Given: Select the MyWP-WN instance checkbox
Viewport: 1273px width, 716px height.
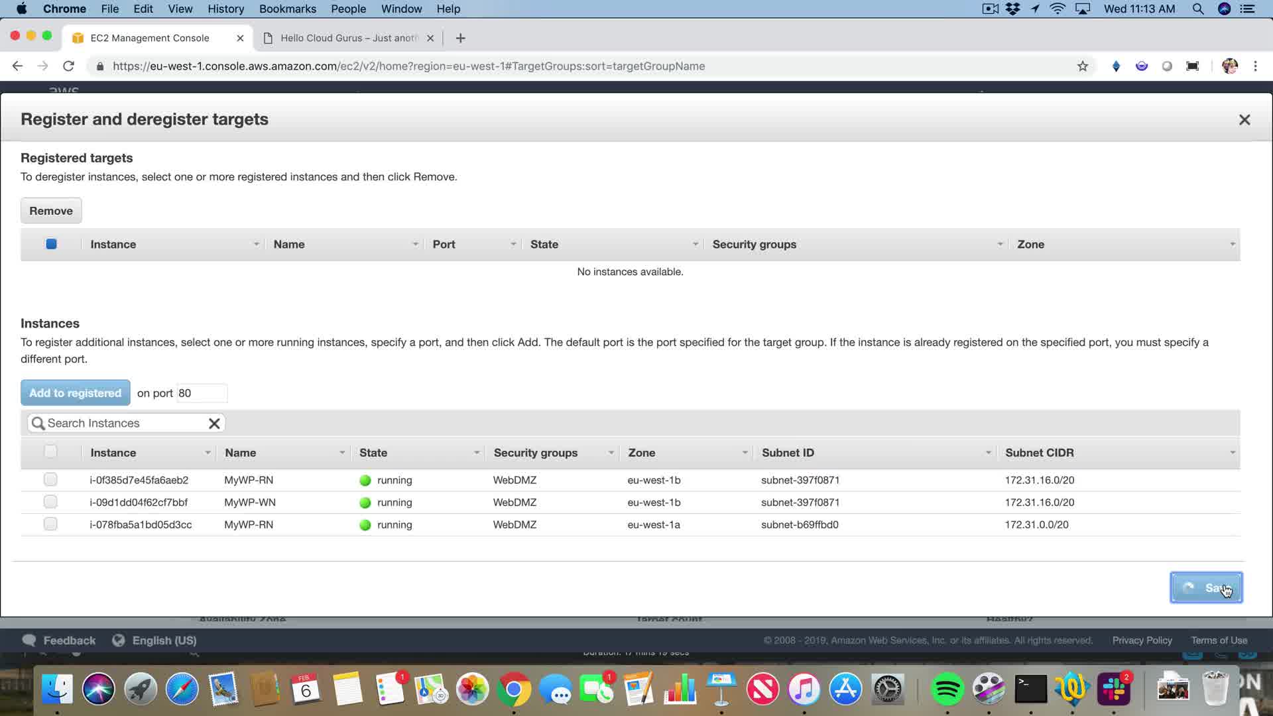Looking at the screenshot, I should pyautogui.click(x=50, y=502).
